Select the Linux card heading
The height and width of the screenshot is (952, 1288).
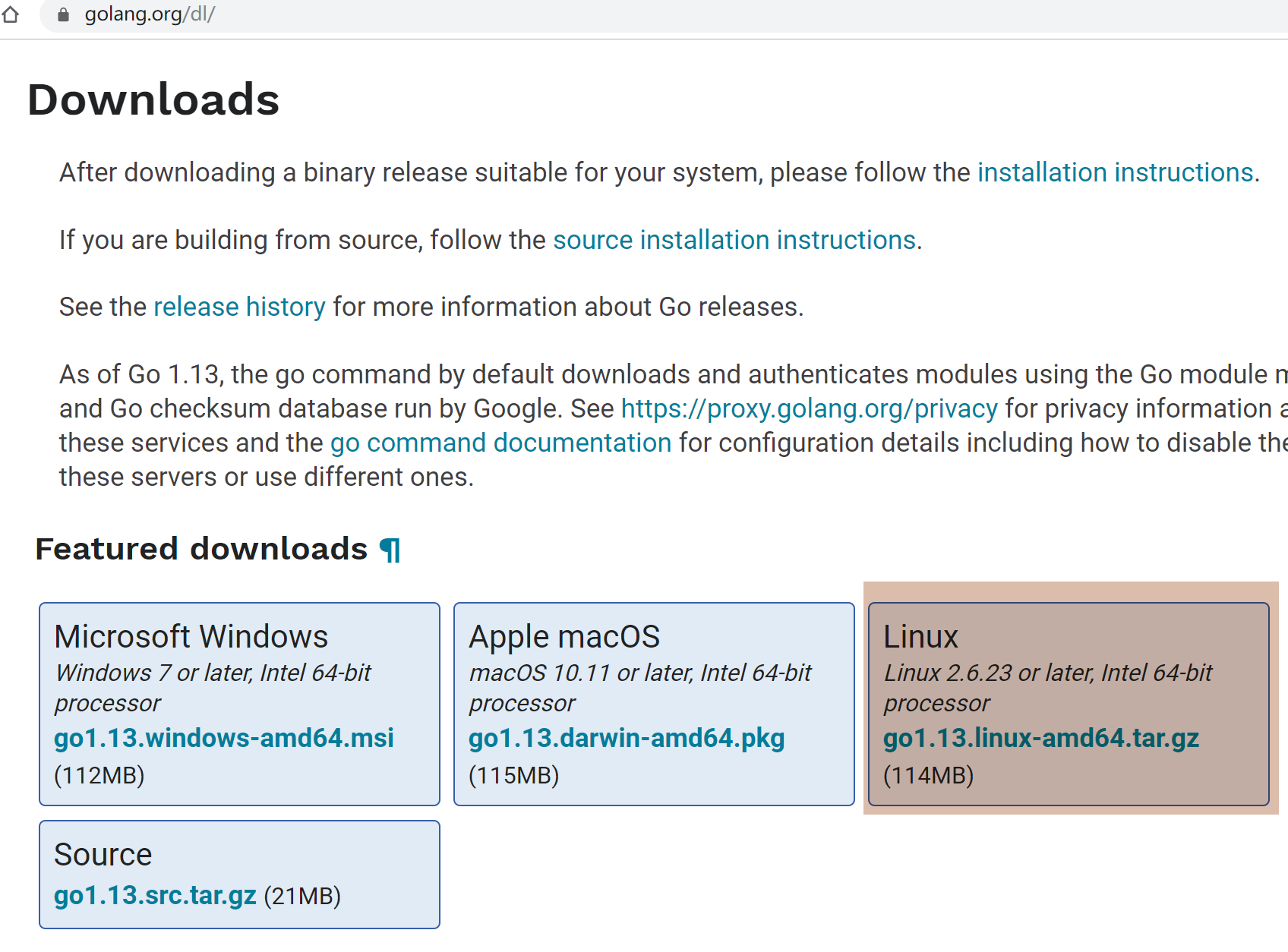tap(920, 636)
